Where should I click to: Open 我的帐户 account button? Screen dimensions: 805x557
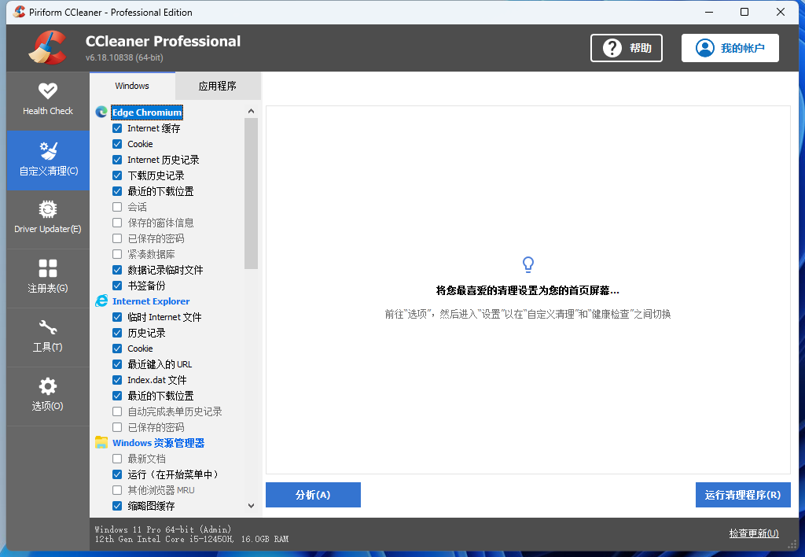coord(730,48)
